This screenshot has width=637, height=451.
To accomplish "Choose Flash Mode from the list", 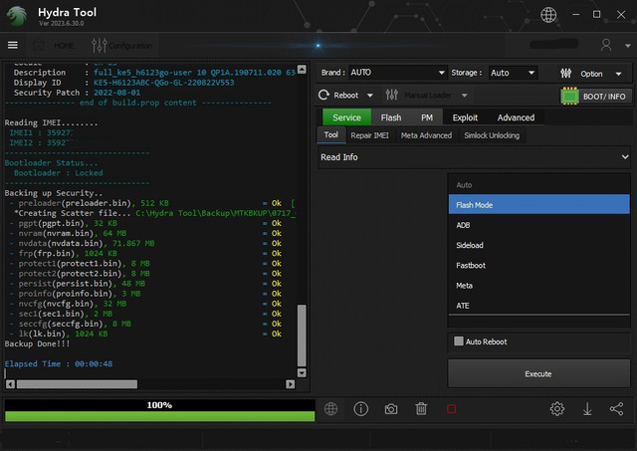I will click(539, 204).
